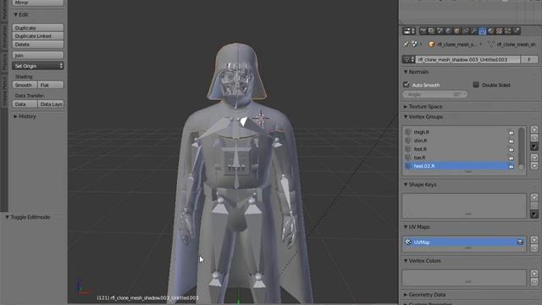
Task: Open the World properties tab
Action: click(x=448, y=31)
